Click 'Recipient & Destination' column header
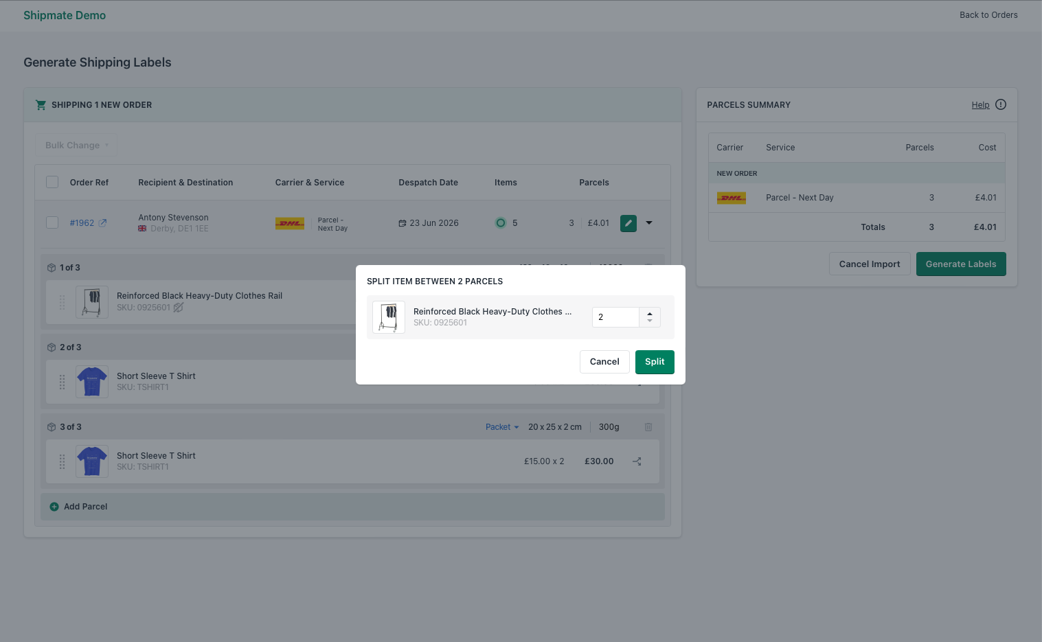Image resolution: width=1042 pixels, height=642 pixels. (185, 183)
